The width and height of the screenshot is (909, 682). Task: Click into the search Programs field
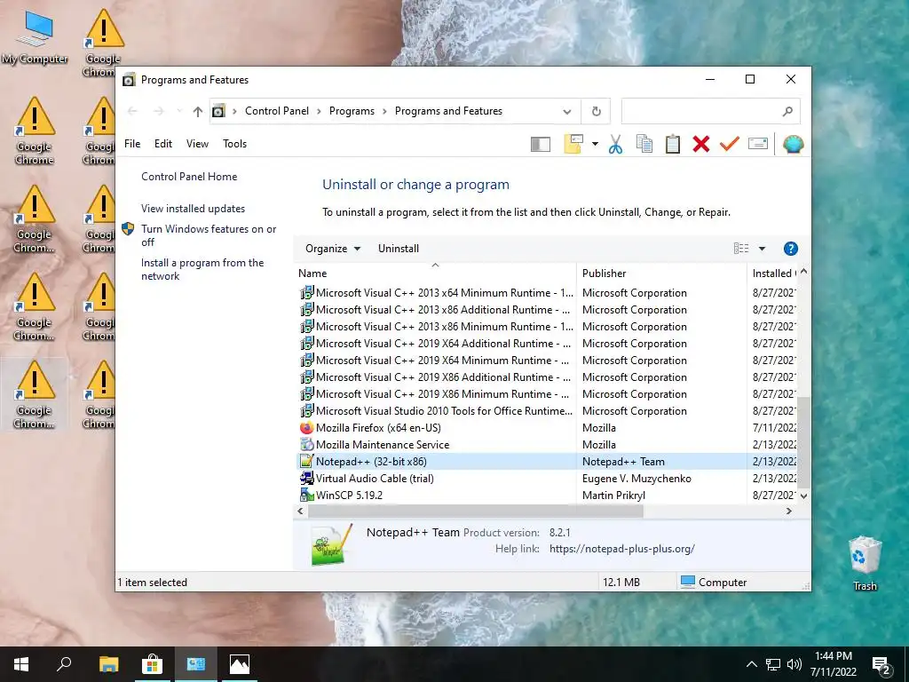[701, 111]
